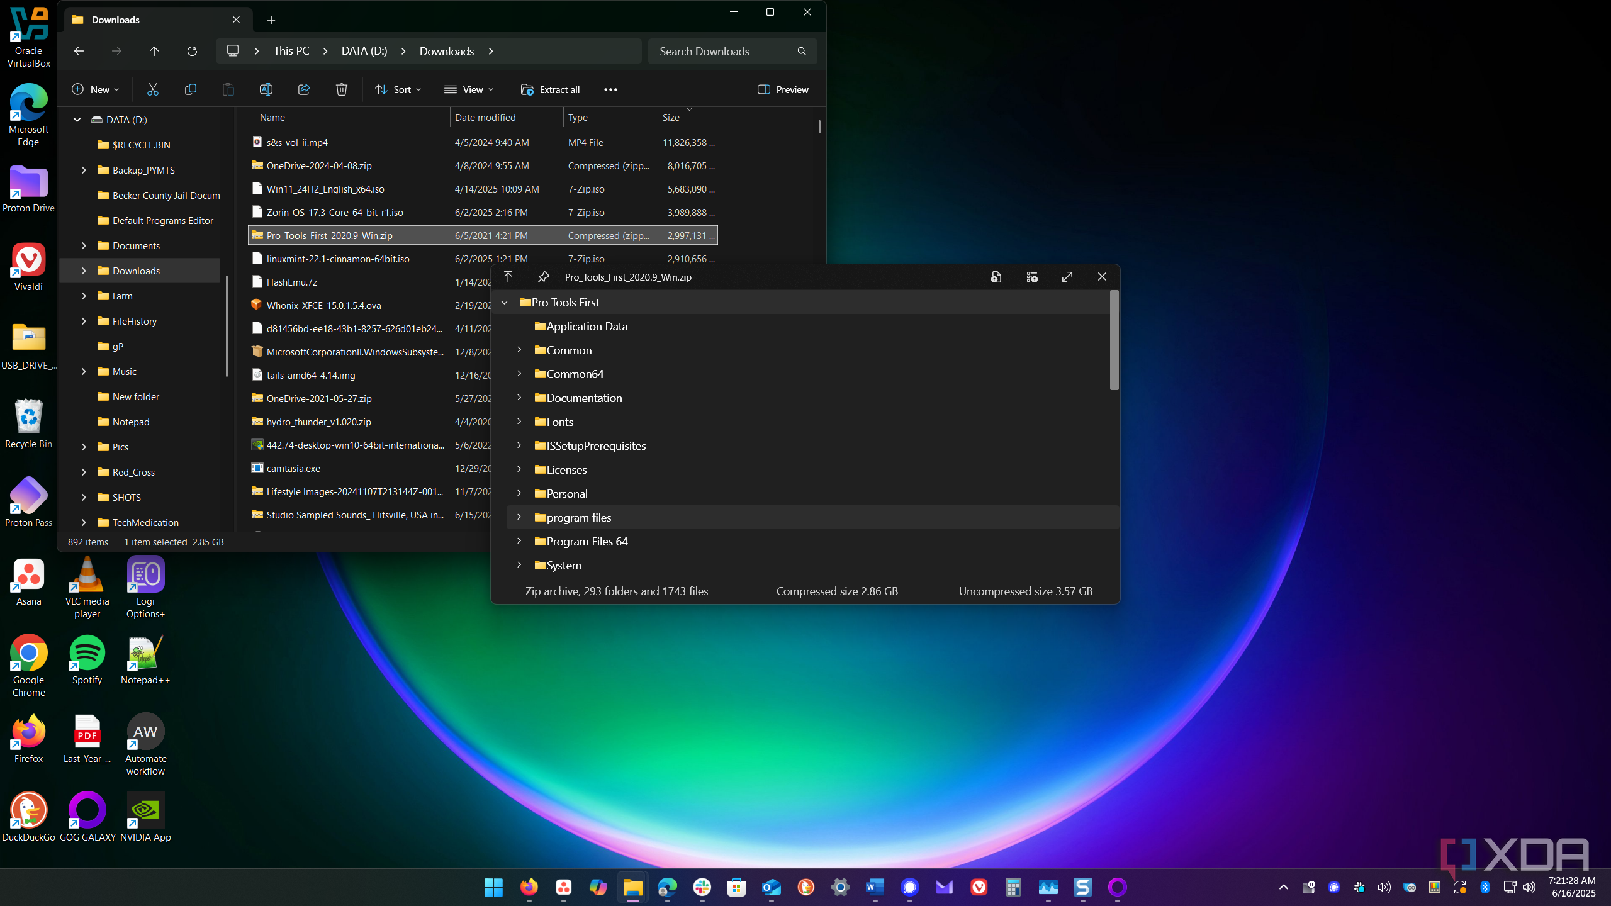
Task: Expand the zip preview to full window
Action: click(x=1067, y=277)
